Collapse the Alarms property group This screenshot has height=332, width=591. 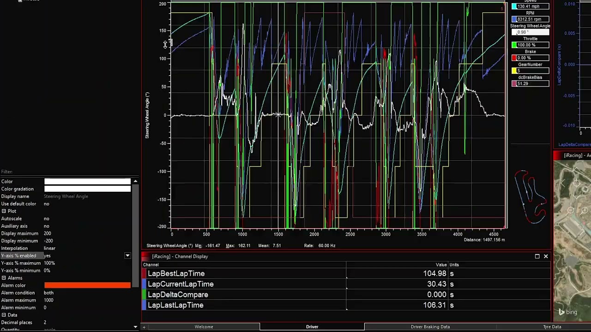4,278
